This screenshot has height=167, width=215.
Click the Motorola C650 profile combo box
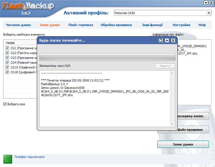tap(163, 13)
